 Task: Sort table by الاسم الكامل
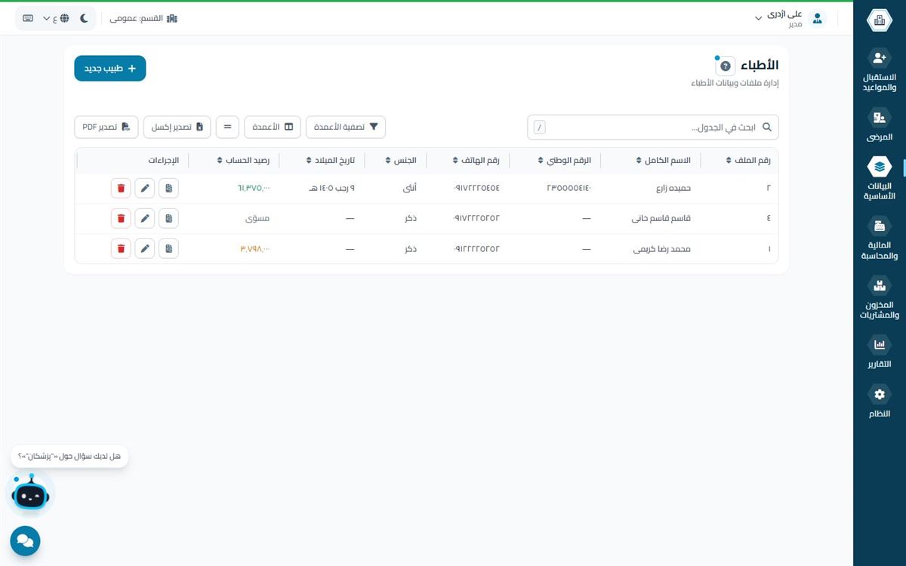pyautogui.click(x=661, y=160)
